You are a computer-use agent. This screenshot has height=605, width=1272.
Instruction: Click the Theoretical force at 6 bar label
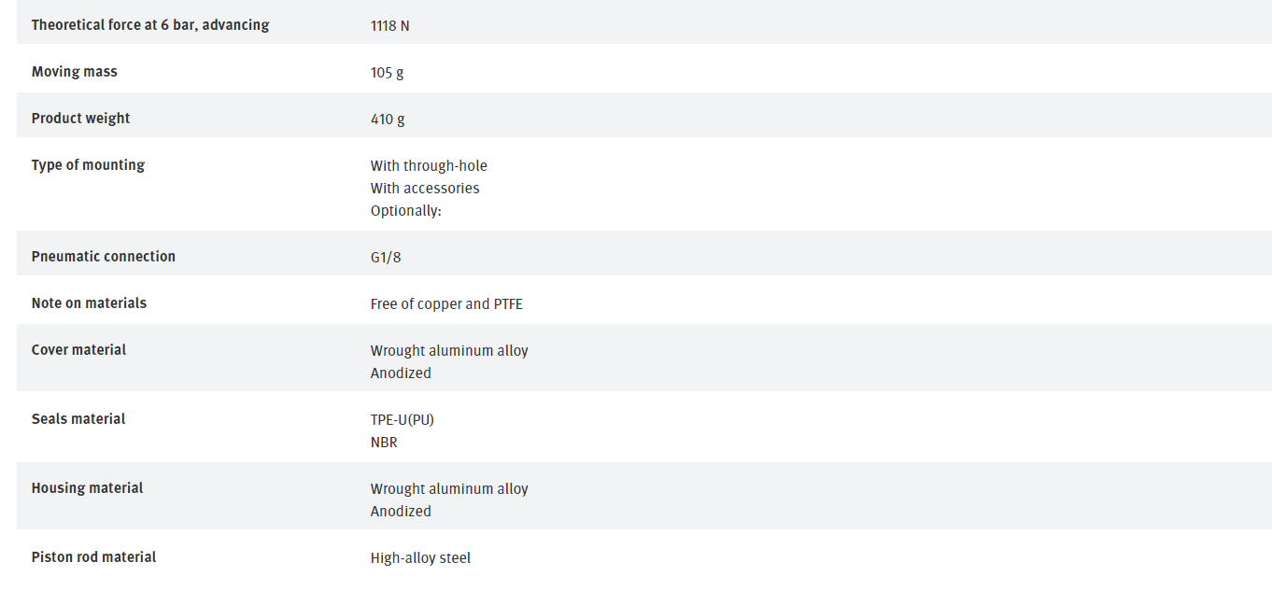coord(150,25)
